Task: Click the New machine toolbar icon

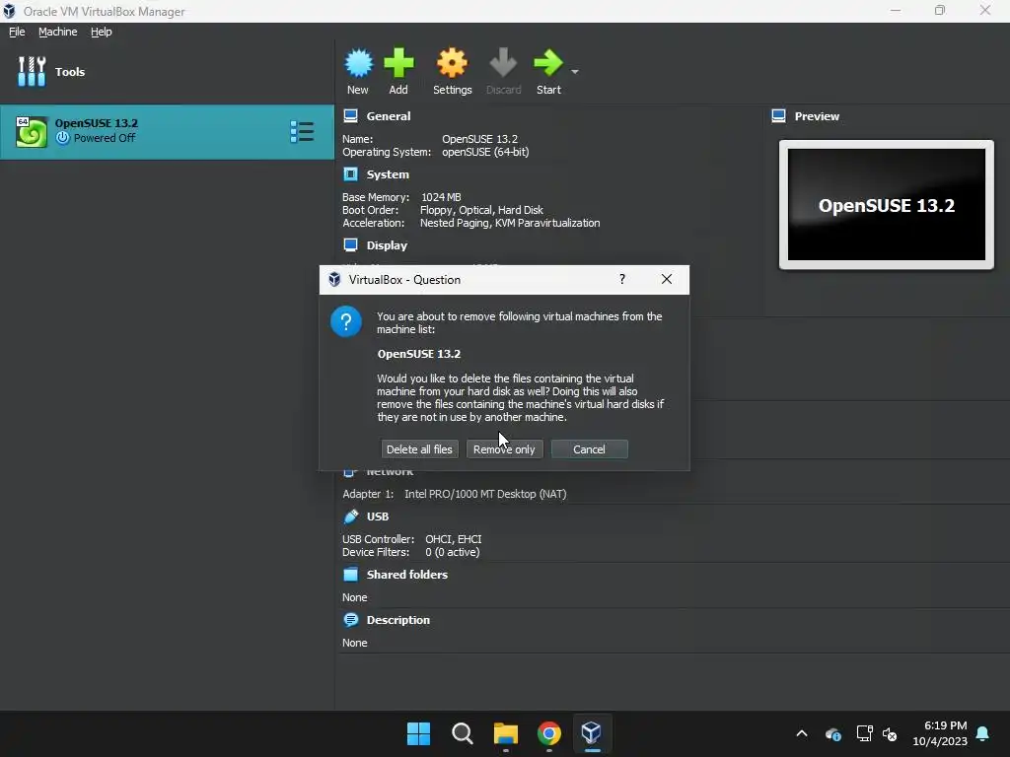Action: 358,63
